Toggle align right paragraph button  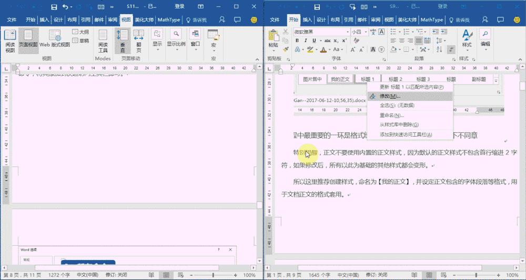pyautogui.click(x=410, y=40)
